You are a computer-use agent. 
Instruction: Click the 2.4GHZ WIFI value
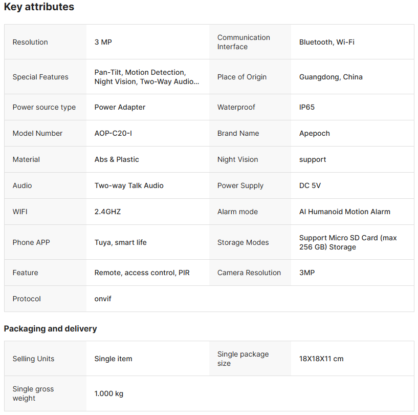click(x=107, y=212)
